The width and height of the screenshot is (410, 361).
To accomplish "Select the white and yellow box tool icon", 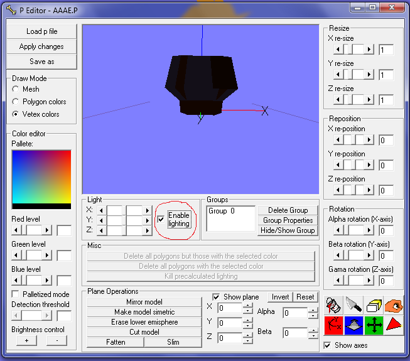I will (374, 305).
